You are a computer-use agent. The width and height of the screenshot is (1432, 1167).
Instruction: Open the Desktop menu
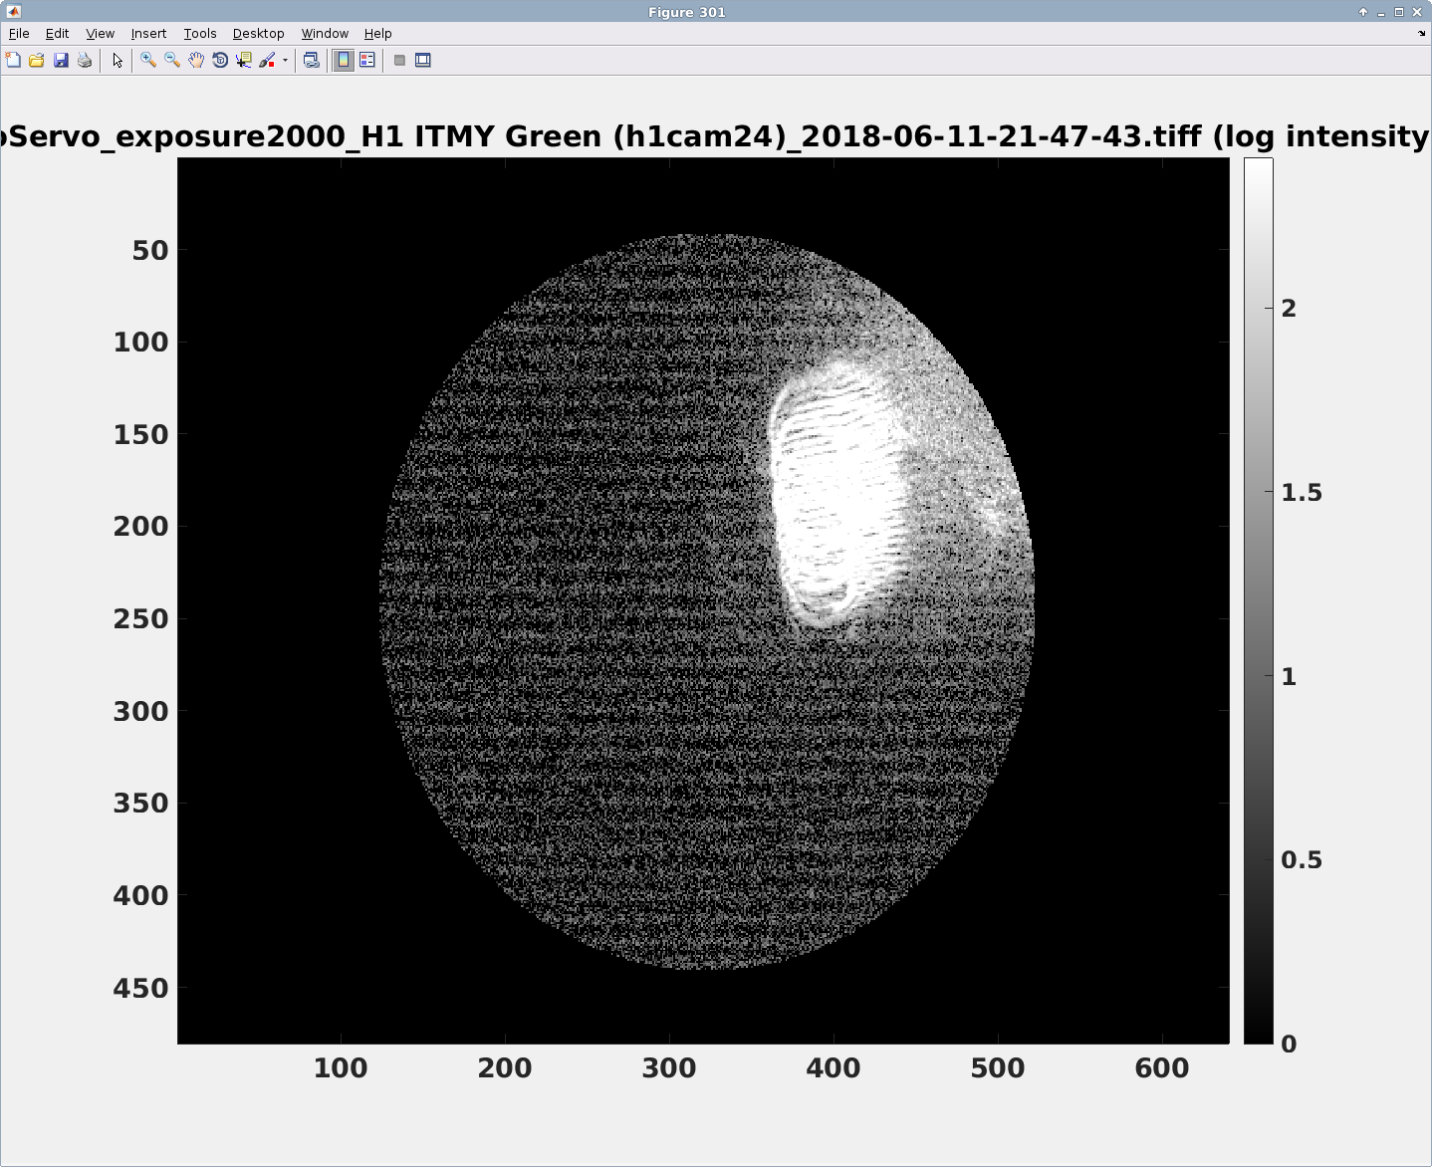259,33
